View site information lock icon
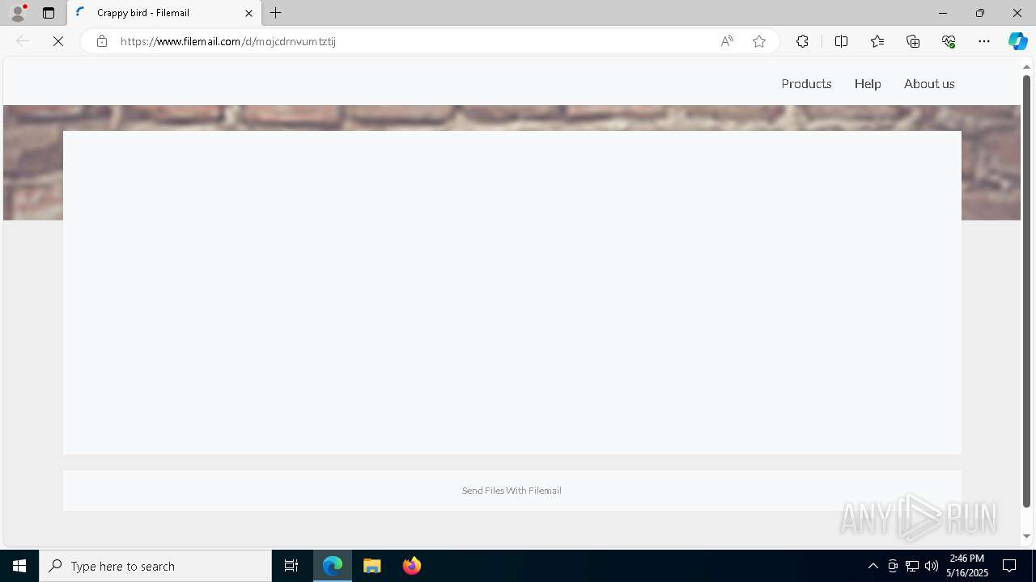This screenshot has height=582, width=1036. [101, 41]
